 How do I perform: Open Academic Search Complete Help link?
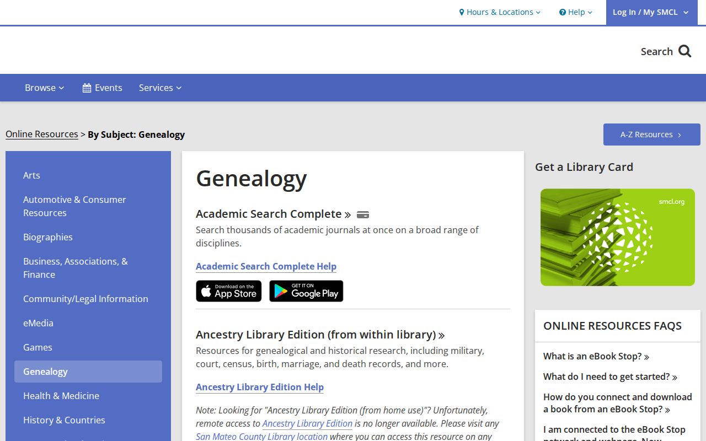(266, 266)
